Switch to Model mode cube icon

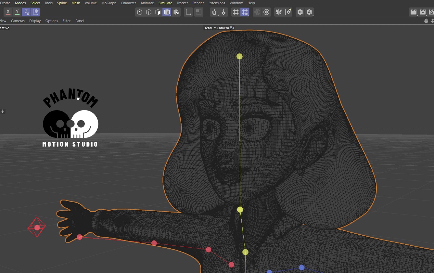pyautogui.click(x=167, y=12)
